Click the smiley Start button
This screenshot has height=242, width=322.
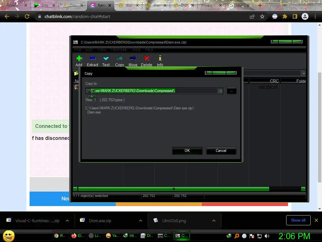(x=8, y=236)
